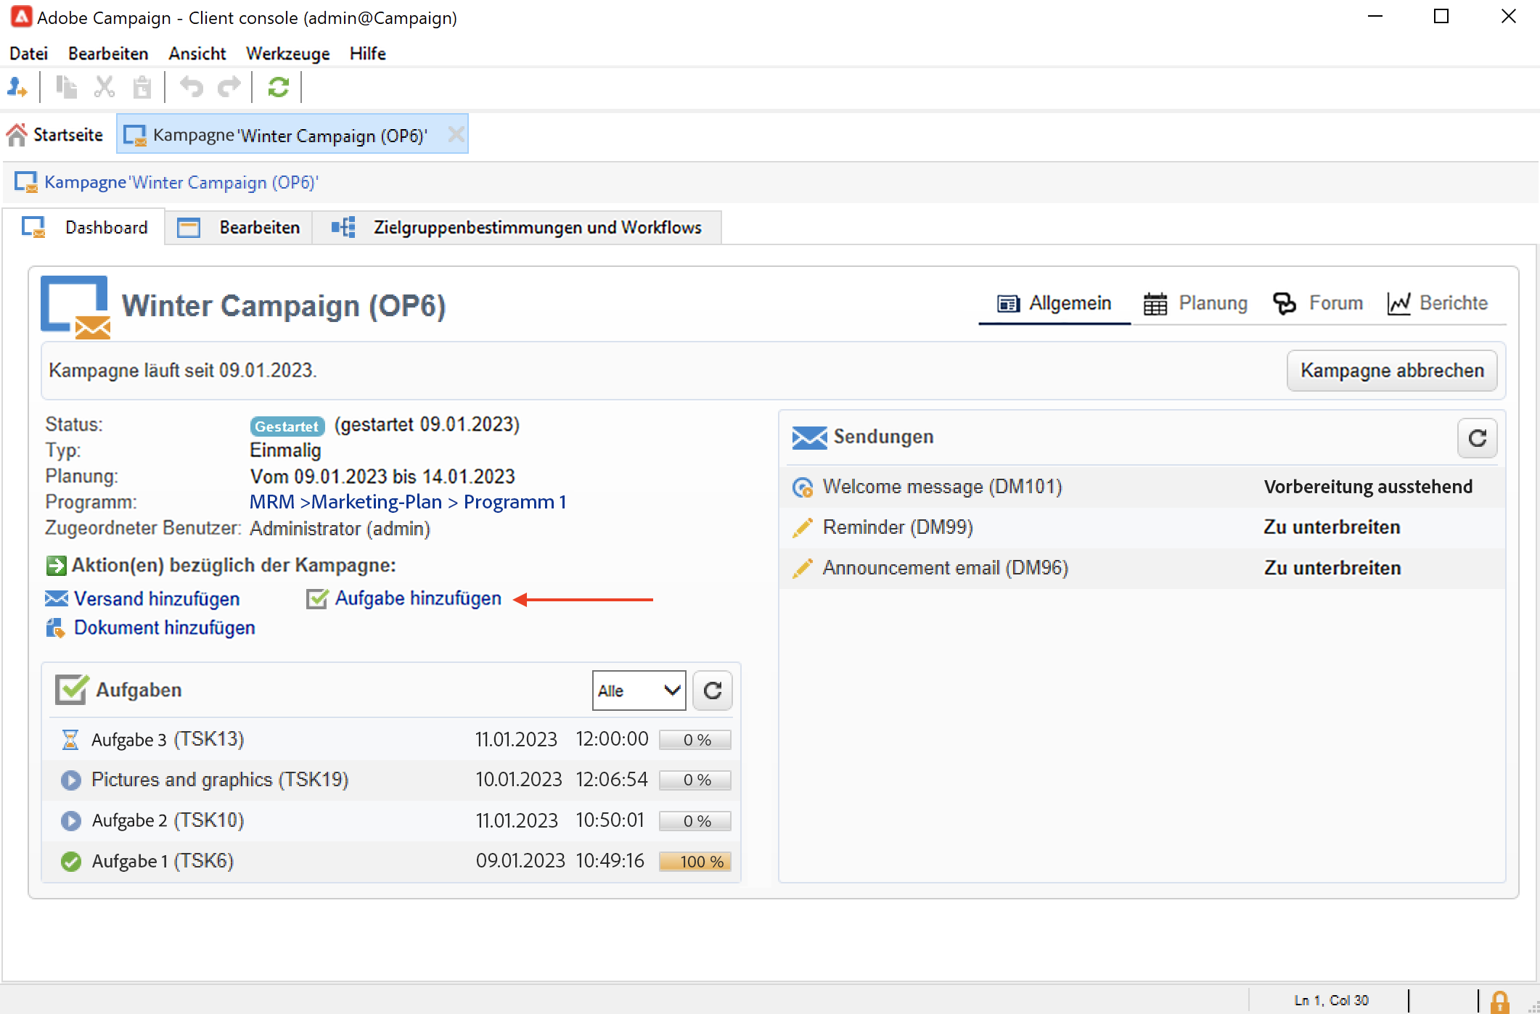1540x1014 pixels.
Task: Click the Aufgabe hinzufügen link
Action: [417, 599]
